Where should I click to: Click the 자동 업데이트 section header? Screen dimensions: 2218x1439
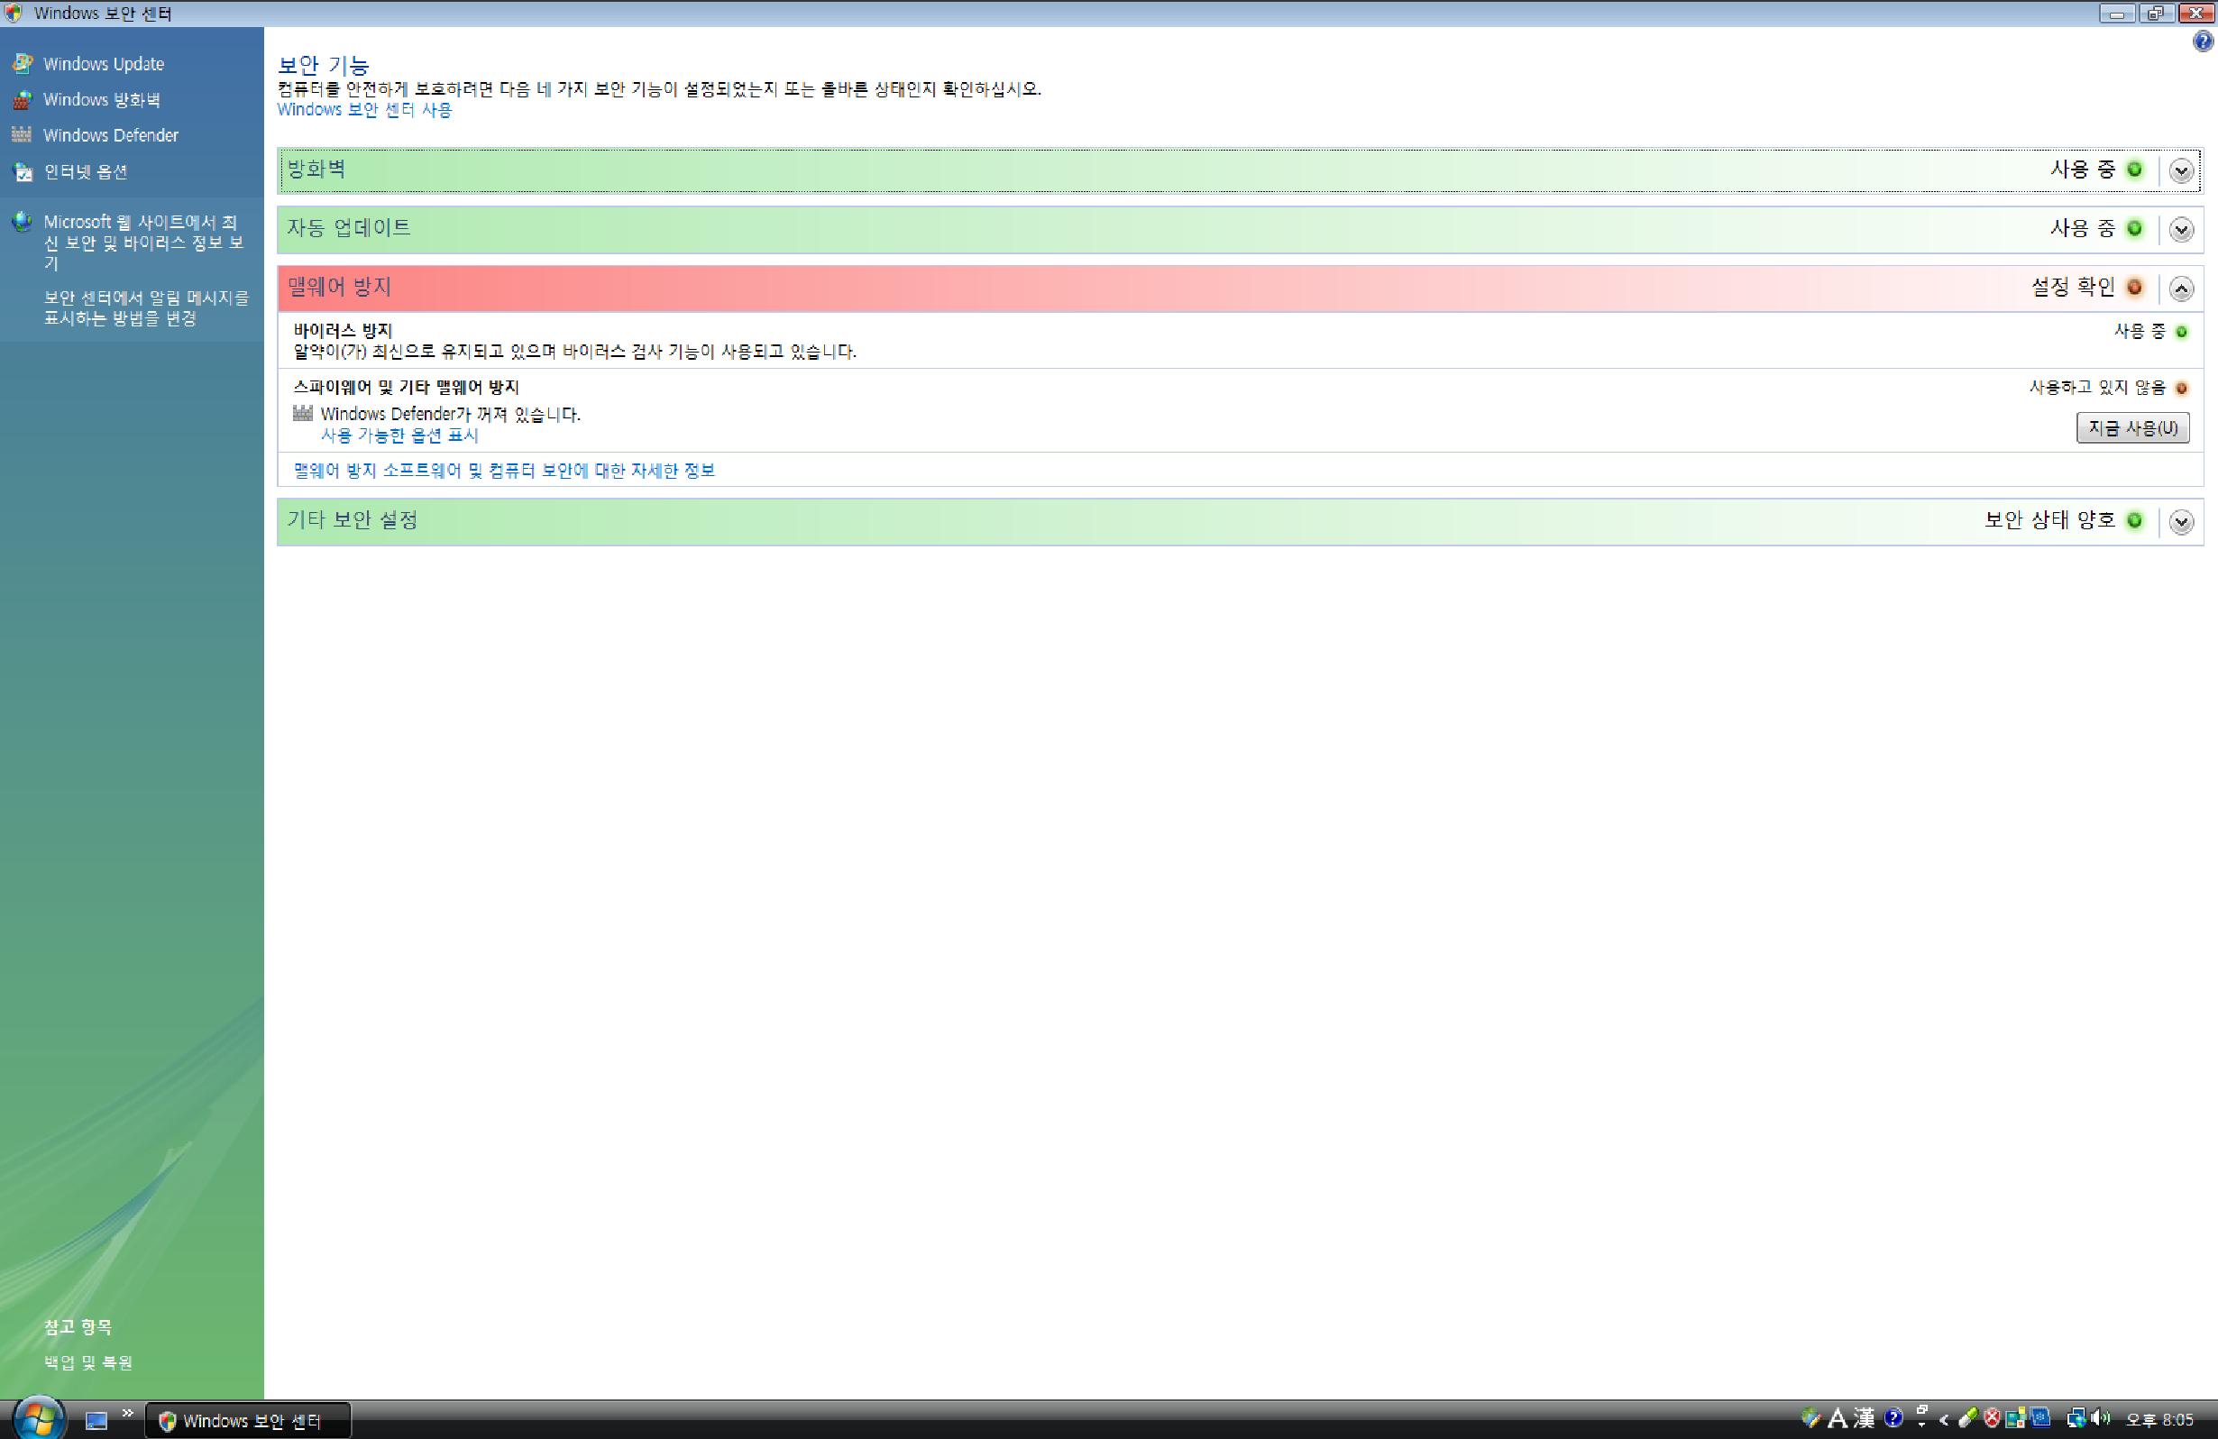point(1240,229)
